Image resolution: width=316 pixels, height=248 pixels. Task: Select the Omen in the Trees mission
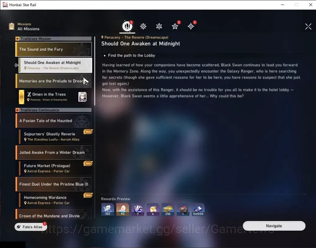pos(54,97)
